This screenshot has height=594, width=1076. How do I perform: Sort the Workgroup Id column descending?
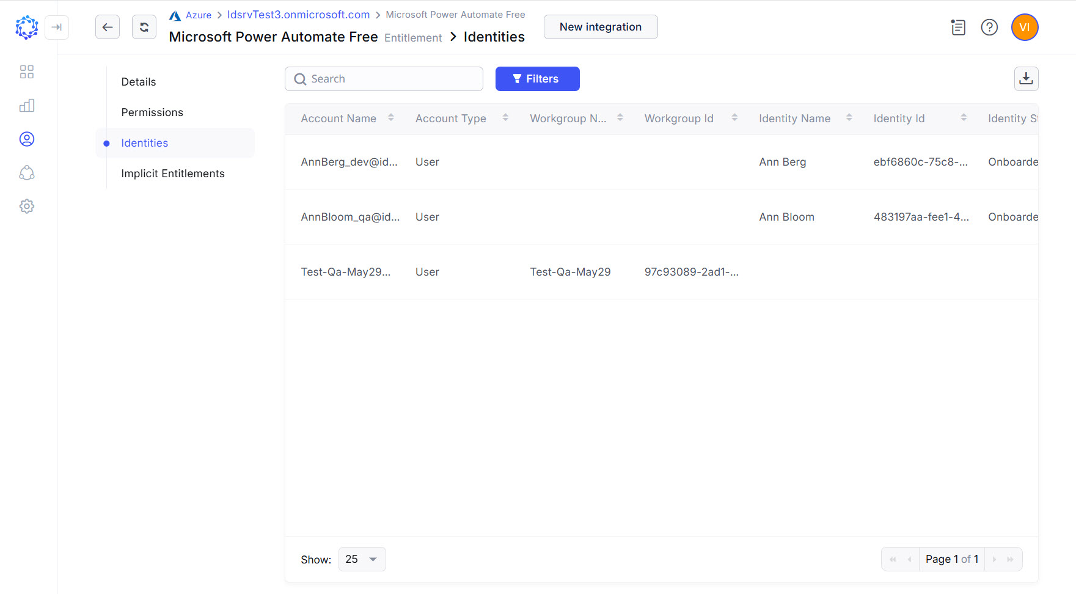[735, 120]
